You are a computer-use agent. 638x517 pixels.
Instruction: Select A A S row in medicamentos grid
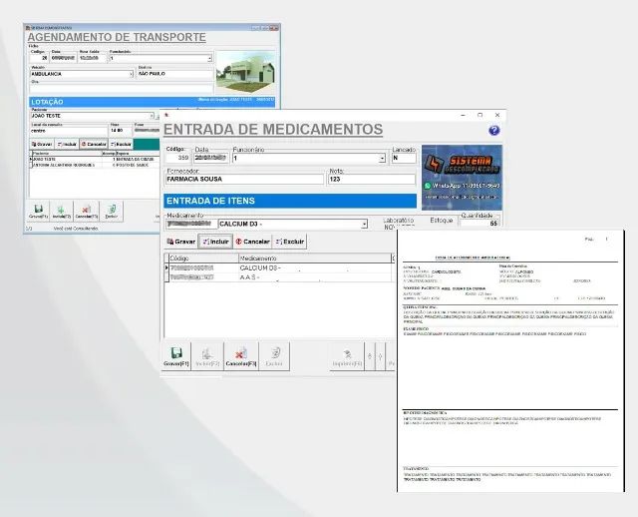coord(279,277)
